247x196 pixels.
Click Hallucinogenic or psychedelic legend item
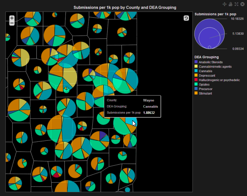pos(219,80)
